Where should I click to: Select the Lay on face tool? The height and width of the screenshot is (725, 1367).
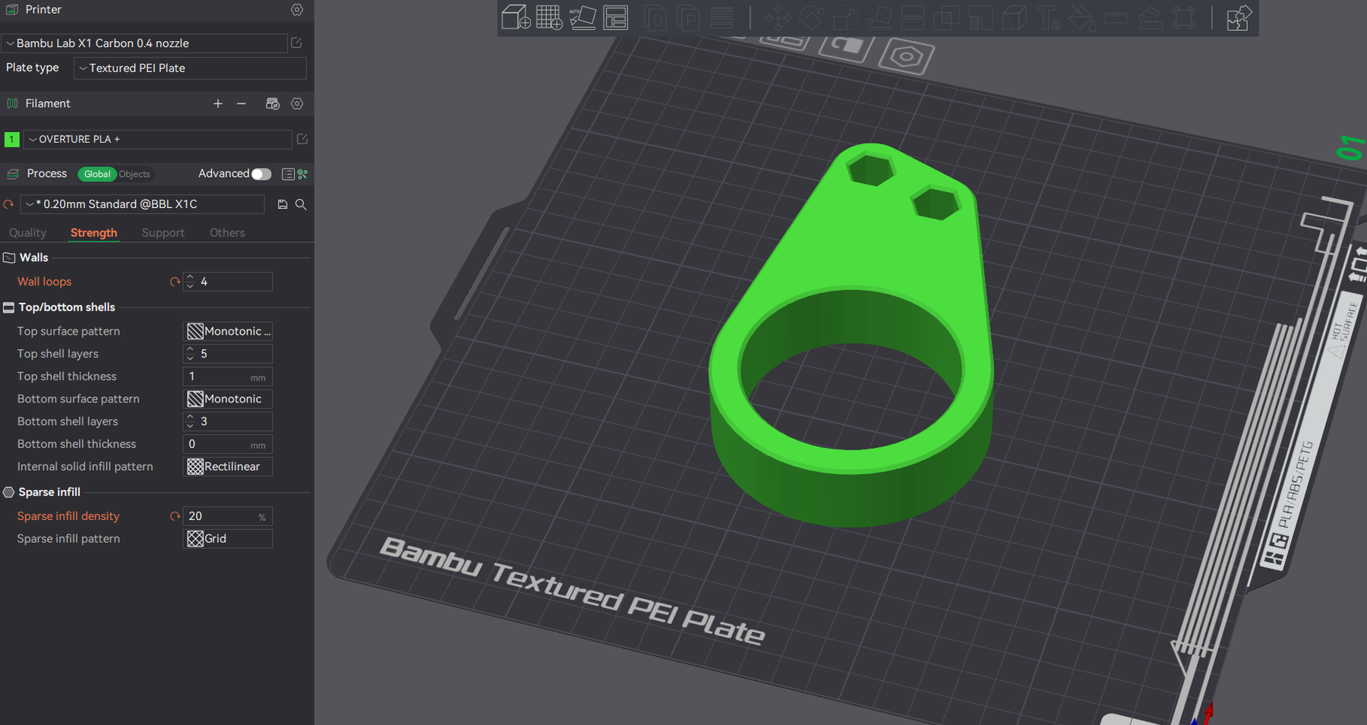pyautogui.click(x=879, y=18)
